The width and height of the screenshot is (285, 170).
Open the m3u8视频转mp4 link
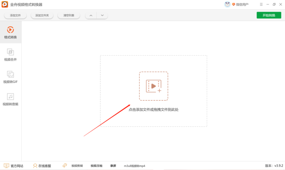(x=134, y=166)
